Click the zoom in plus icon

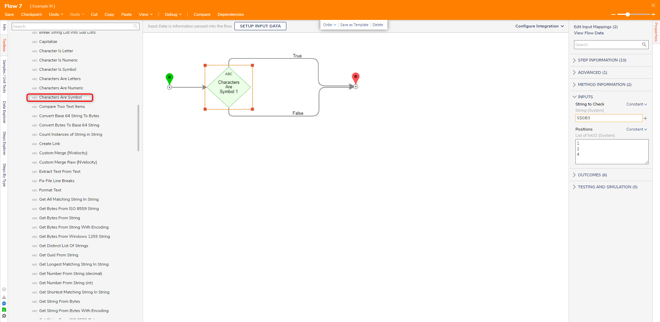click(653, 14)
